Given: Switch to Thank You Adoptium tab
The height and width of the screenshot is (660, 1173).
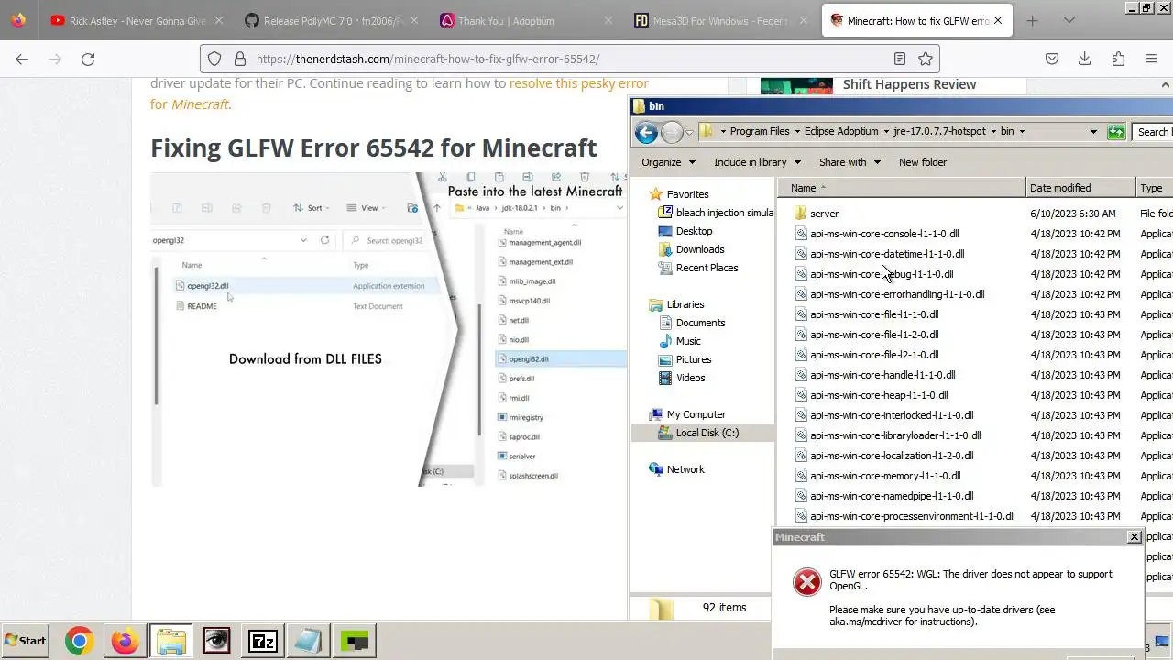Looking at the screenshot, I should coord(526,20).
